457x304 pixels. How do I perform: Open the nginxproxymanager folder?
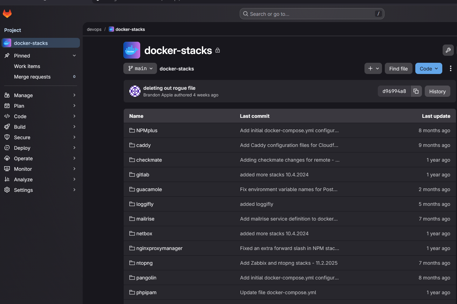pyautogui.click(x=159, y=248)
